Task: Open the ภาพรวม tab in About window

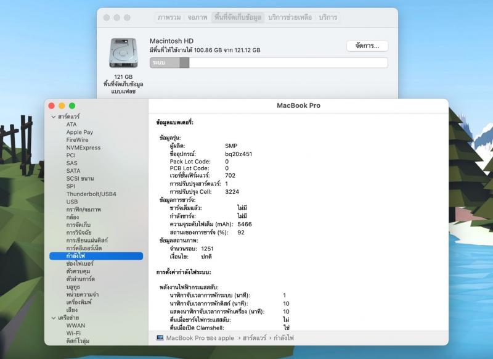Action: tap(169, 17)
